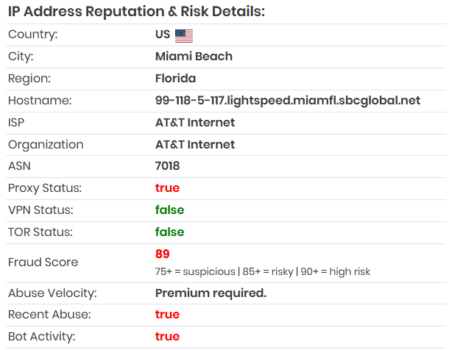Click the 'Fraud Score' row label

pyautogui.click(x=43, y=262)
